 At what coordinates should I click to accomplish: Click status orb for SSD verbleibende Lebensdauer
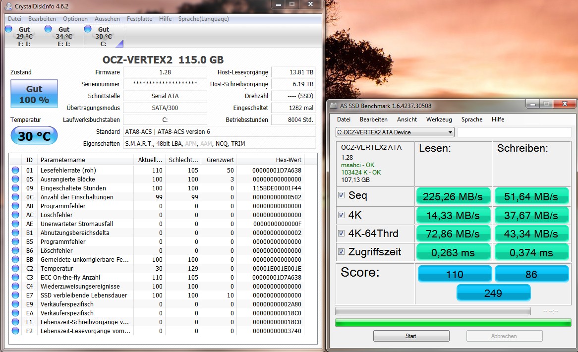(x=15, y=295)
